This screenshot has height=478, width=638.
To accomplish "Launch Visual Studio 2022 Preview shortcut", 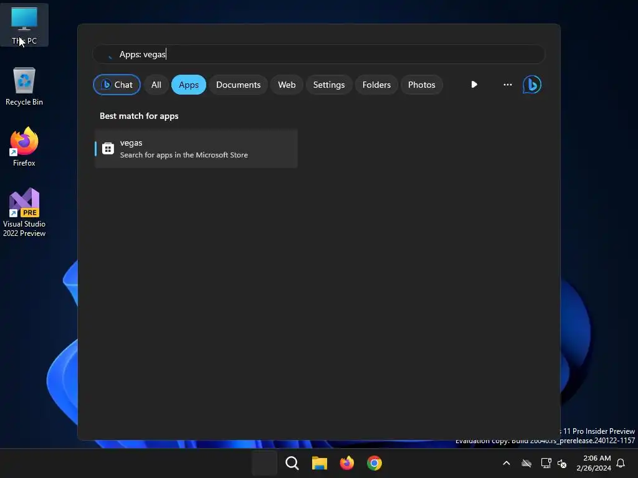I will tap(24, 213).
